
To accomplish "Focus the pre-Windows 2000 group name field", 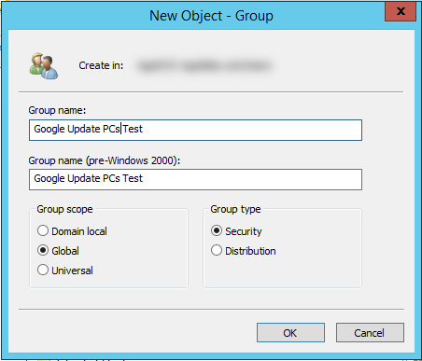I will (x=195, y=179).
